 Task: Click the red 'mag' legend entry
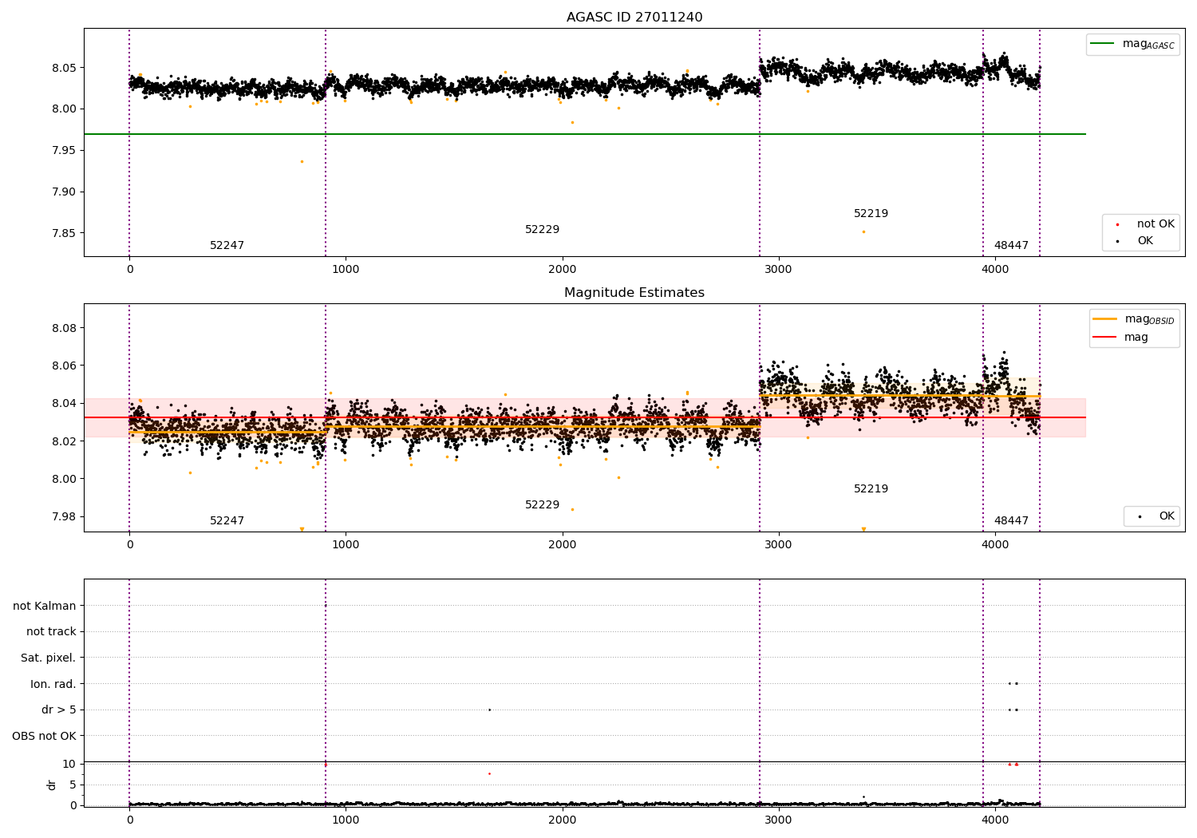[1121, 338]
